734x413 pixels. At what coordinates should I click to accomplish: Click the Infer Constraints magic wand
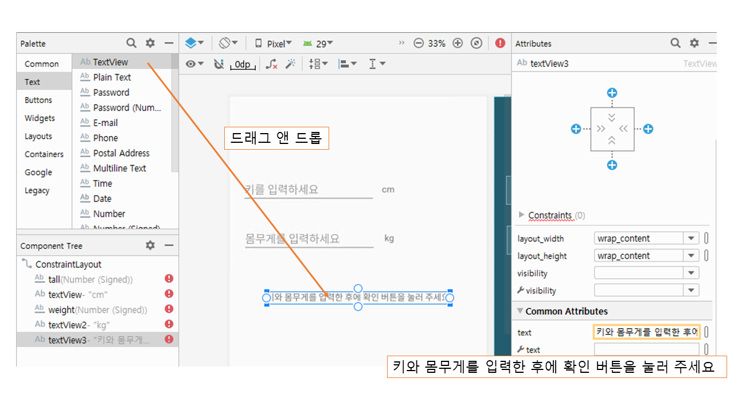pos(290,64)
